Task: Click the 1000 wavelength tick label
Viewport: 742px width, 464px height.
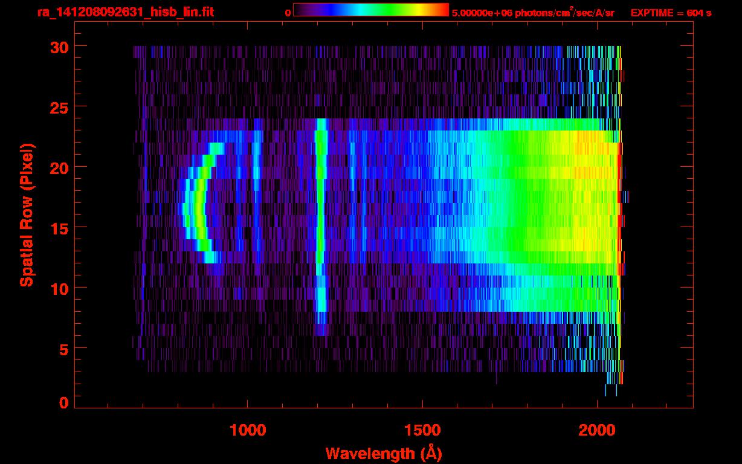Action: (x=248, y=430)
